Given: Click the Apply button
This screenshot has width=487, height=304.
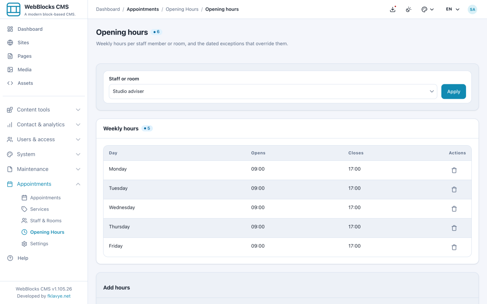Looking at the screenshot, I should [454, 92].
